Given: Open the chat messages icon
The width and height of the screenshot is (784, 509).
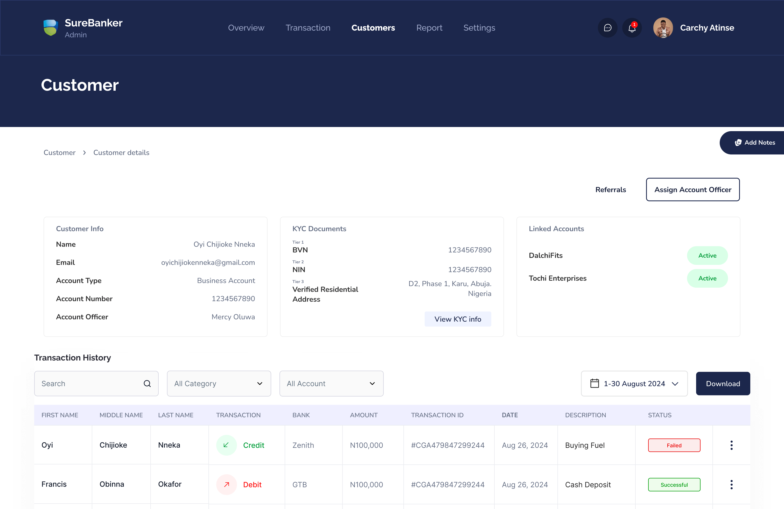Looking at the screenshot, I should pos(607,28).
